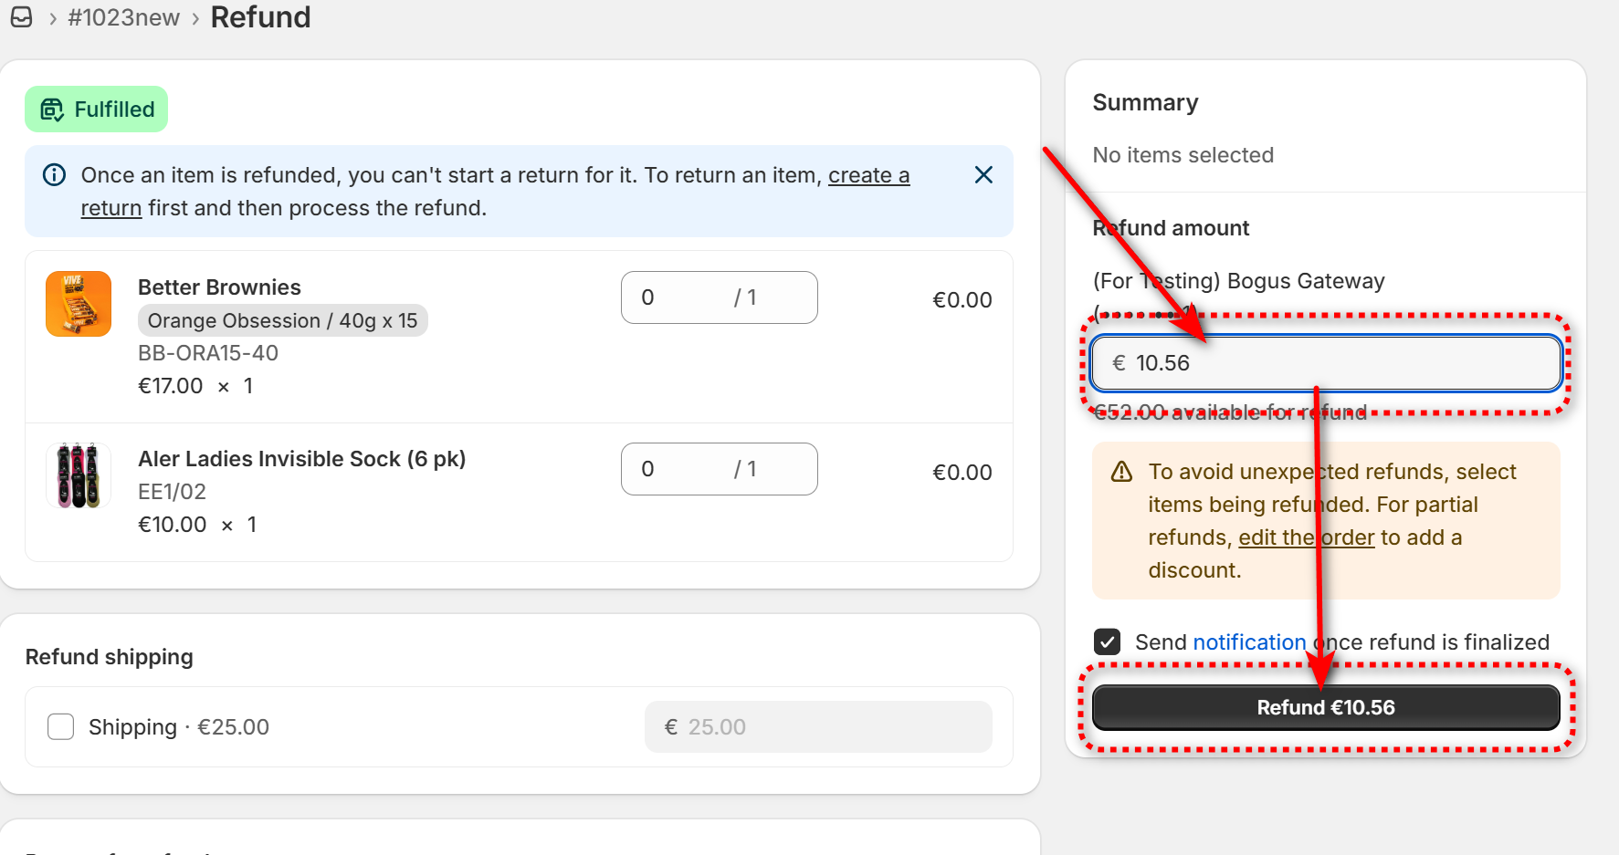
Task: Click Aler Ladies Sock refund quantity field
Action: coord(685,469)
